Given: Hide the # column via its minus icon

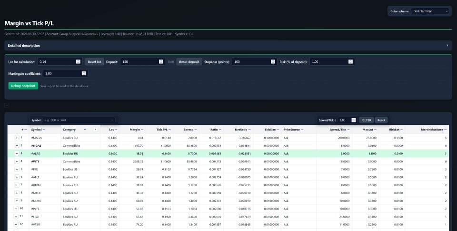Looking at the screenshot, I should [x=26, y=130].
